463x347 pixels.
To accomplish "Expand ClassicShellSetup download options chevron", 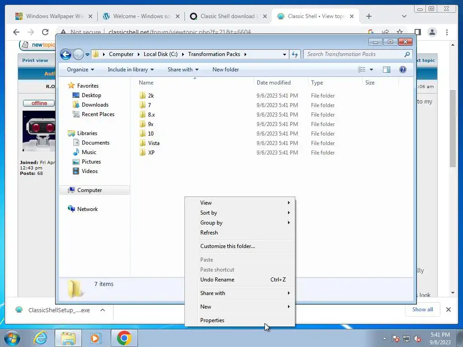I will 103,310.
